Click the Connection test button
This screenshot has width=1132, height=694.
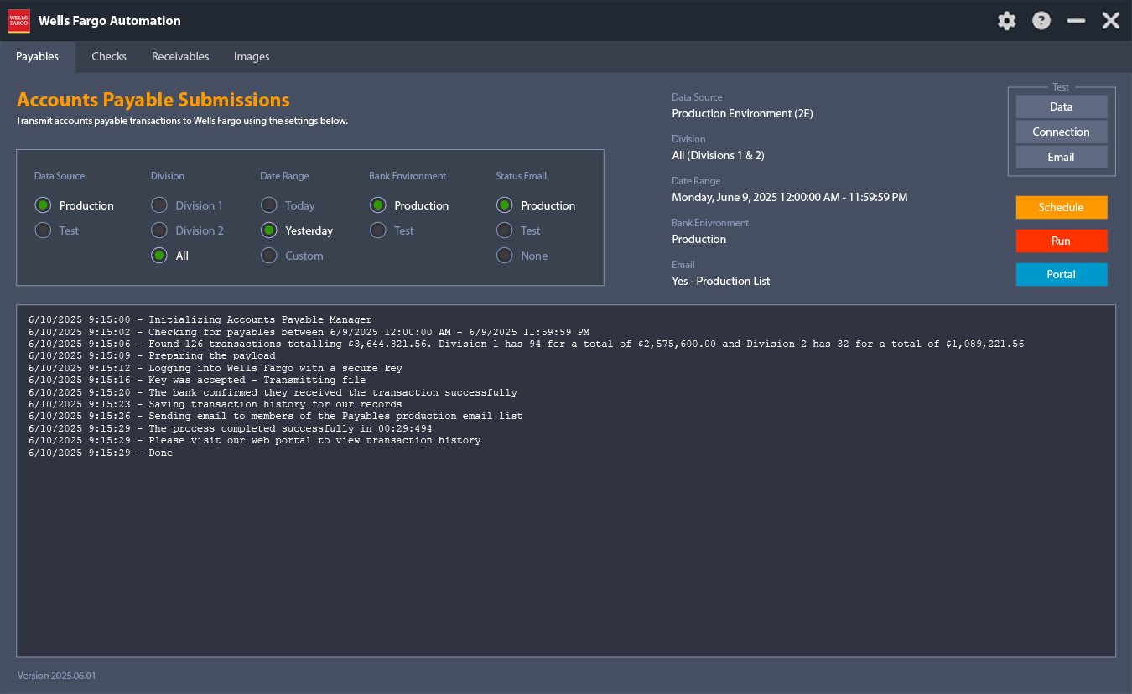tap(1062, 132)
